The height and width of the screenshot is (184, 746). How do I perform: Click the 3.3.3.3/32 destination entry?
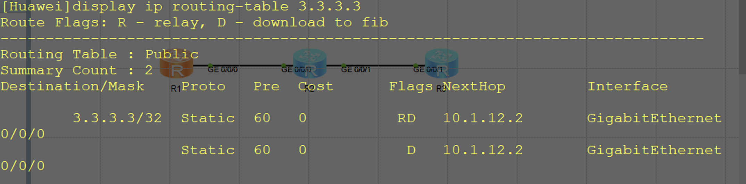pos(117,118)
